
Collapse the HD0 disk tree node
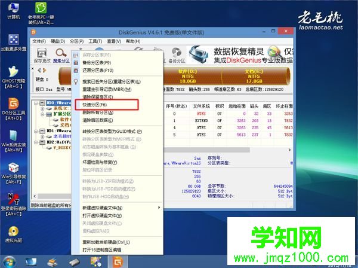click(36, 103)
